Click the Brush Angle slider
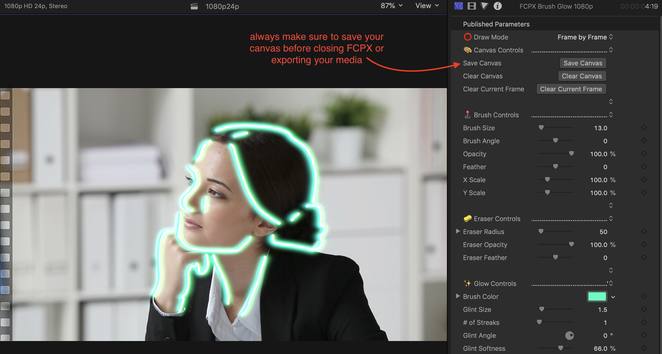662x354 pixels. (555, 141)
